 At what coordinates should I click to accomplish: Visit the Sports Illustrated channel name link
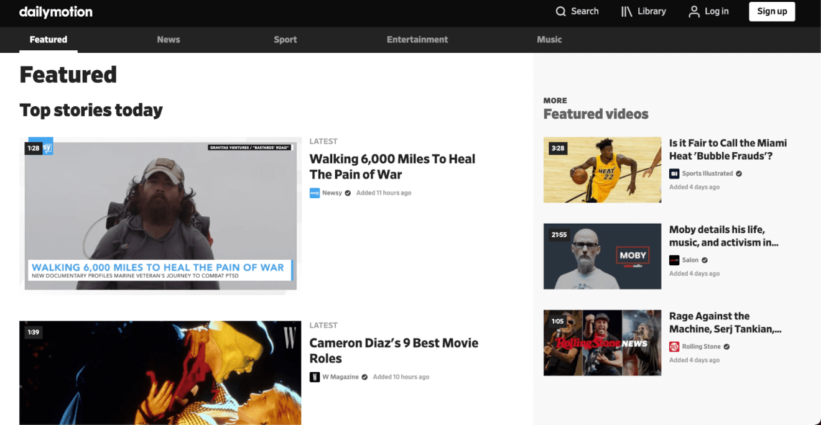(x=707, y=173)
